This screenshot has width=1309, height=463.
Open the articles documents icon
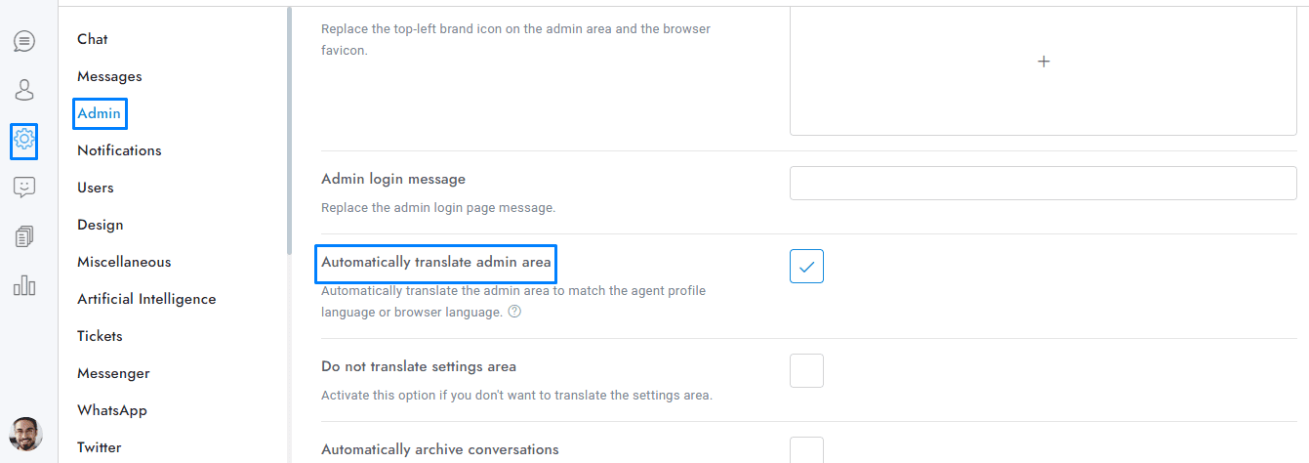(x=24, y=236)
